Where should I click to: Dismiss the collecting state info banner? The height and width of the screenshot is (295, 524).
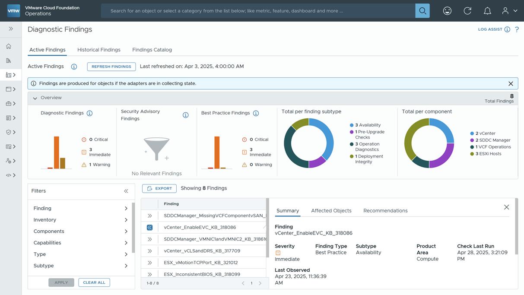tap(511, 83)
